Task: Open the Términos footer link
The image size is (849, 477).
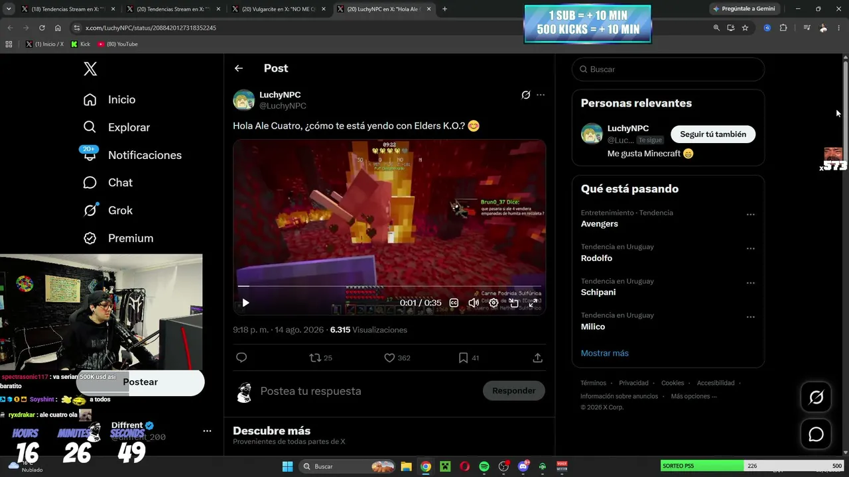Action: point(593,383)
